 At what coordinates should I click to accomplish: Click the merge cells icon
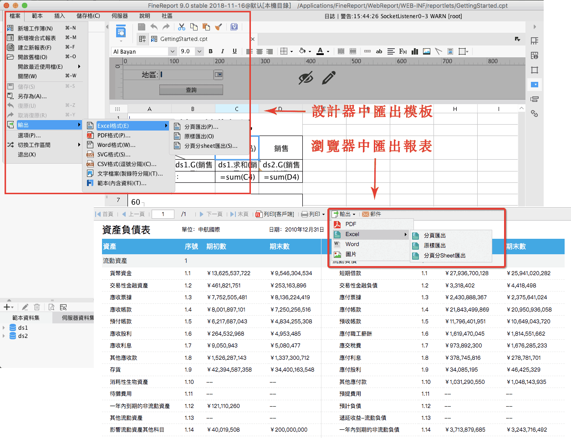point(341,51)
